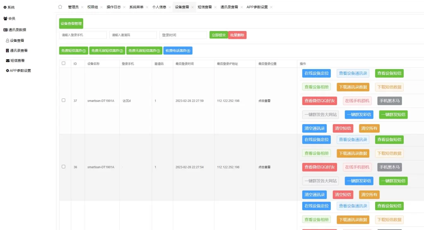This screenshot has width=424, height=230.
Task: Open 短信查看 via its sidebar envelope icon
Action: 7,61
